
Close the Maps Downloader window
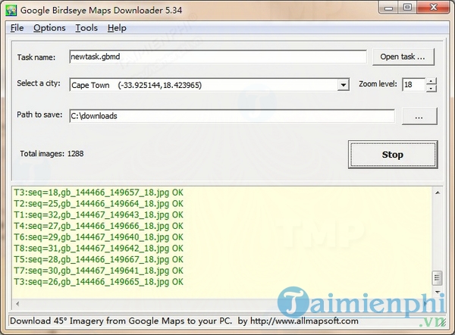[434, 8]
